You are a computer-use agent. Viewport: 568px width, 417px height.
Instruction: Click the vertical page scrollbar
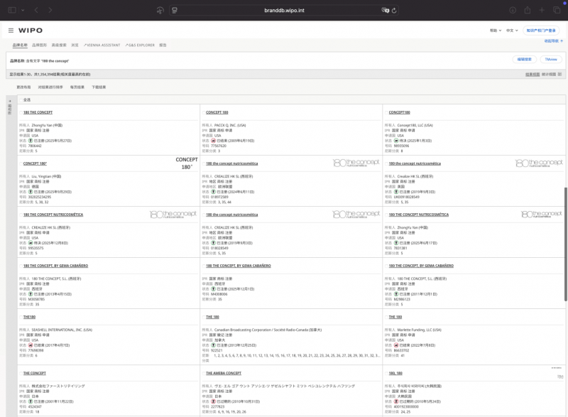[x=565, y=242]
